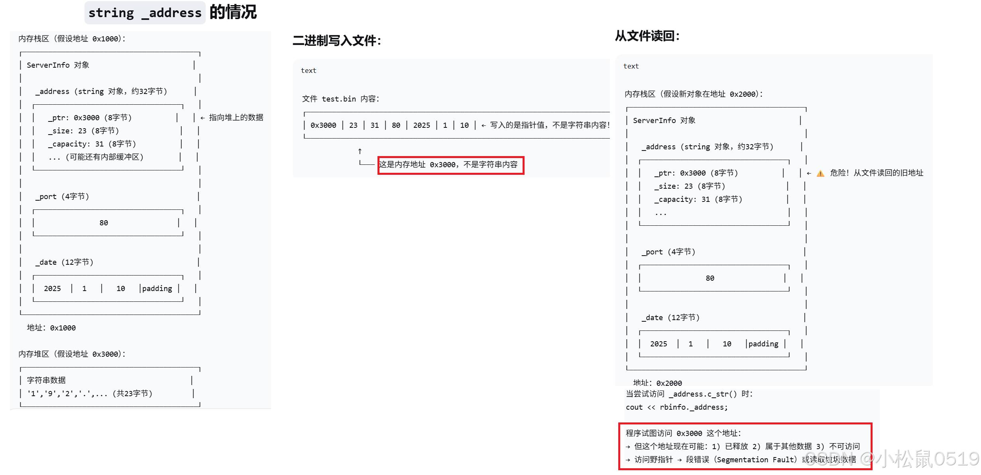Viewport: 981px width, 475px height.
Task: Click the 地址: 0x2000 label
Action: 657,383
